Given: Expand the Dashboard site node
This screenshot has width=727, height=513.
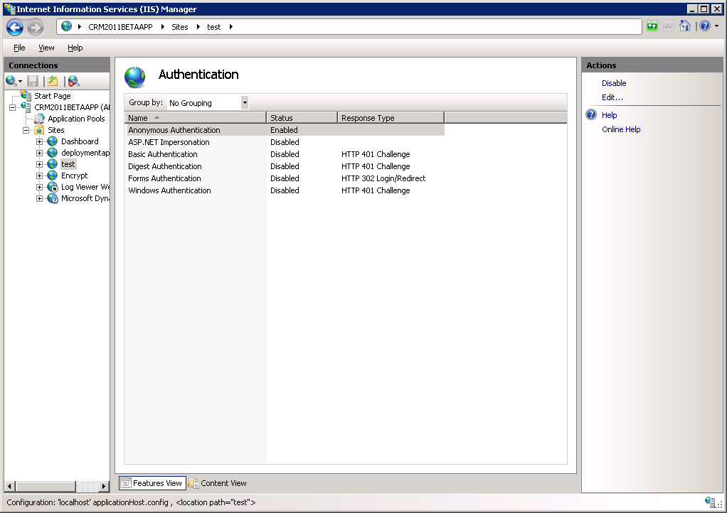Looking at the screenshot, I should pos(40,141).
